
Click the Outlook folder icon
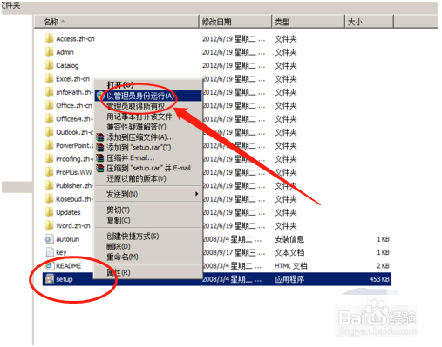[x=50, y=131]
